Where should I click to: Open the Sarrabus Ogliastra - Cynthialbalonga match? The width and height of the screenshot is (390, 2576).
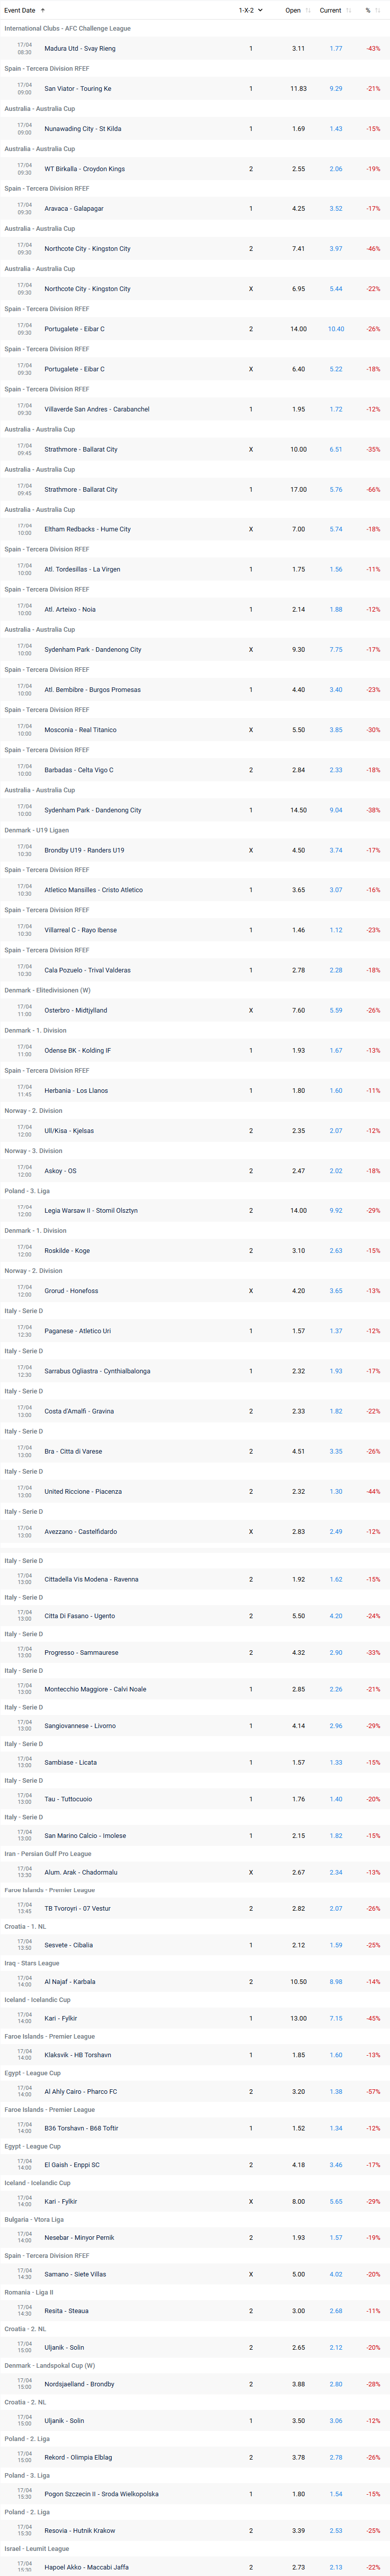click(x=97, y=1371)
